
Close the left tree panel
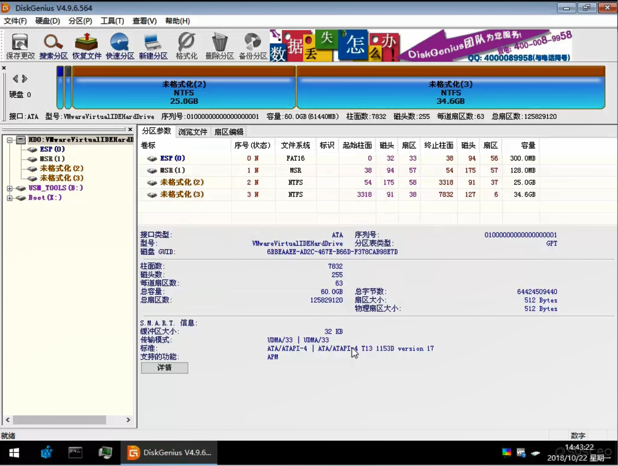tap(130, 130)
